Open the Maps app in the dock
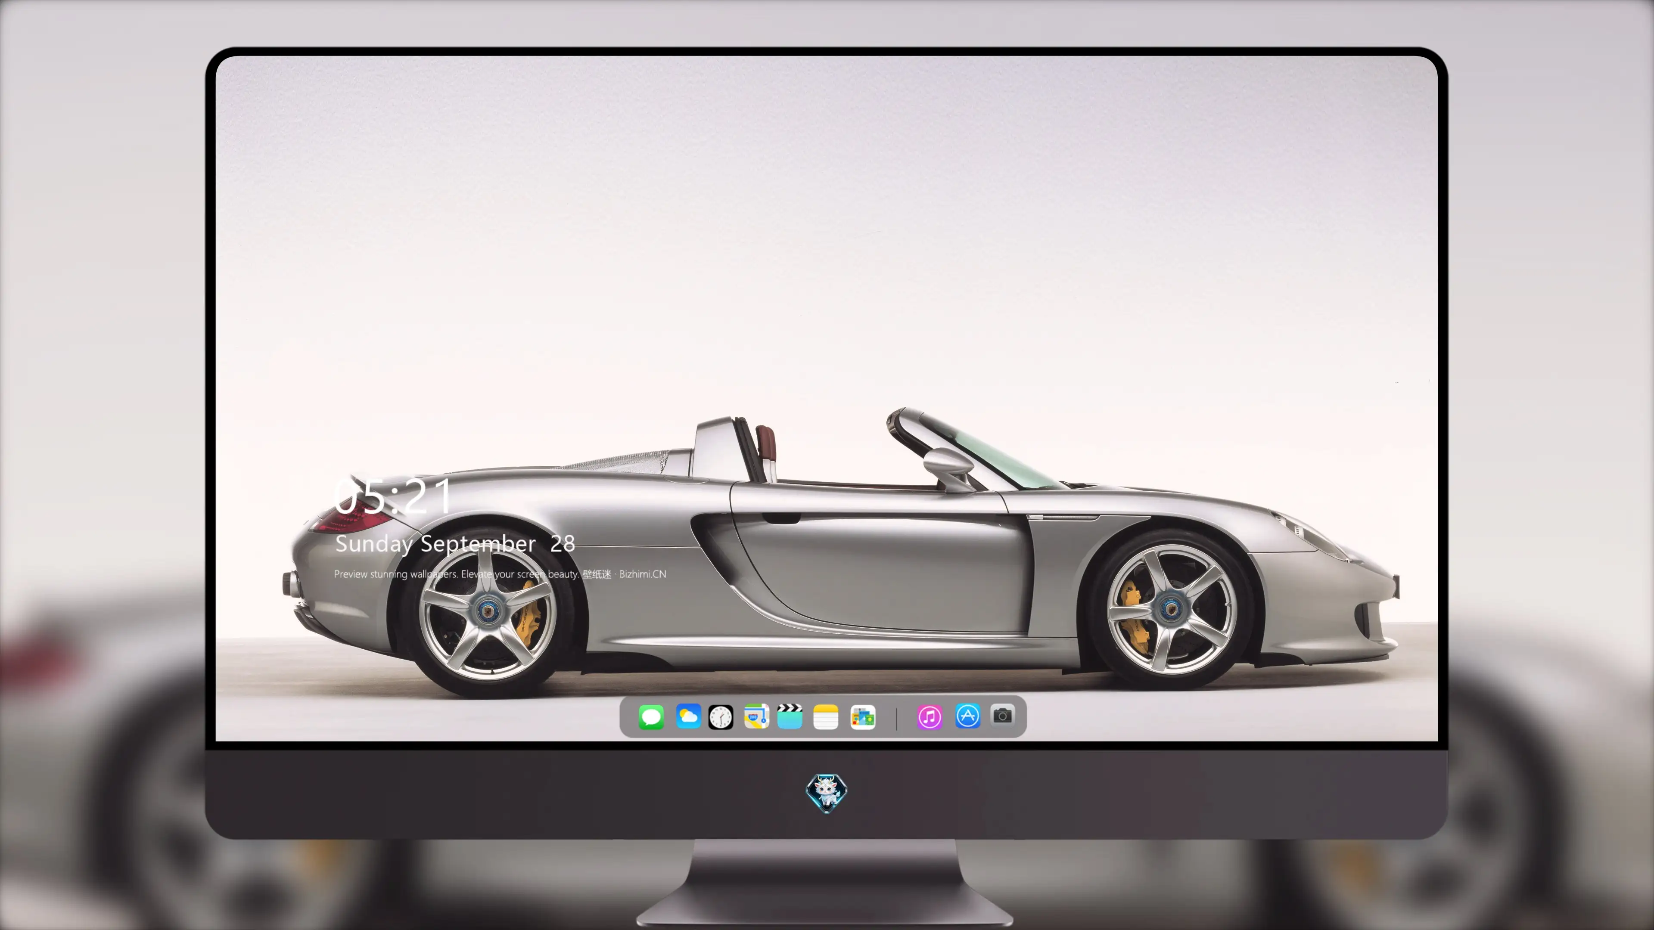This screenshot has height=930, width=1654. coord(756,717)
